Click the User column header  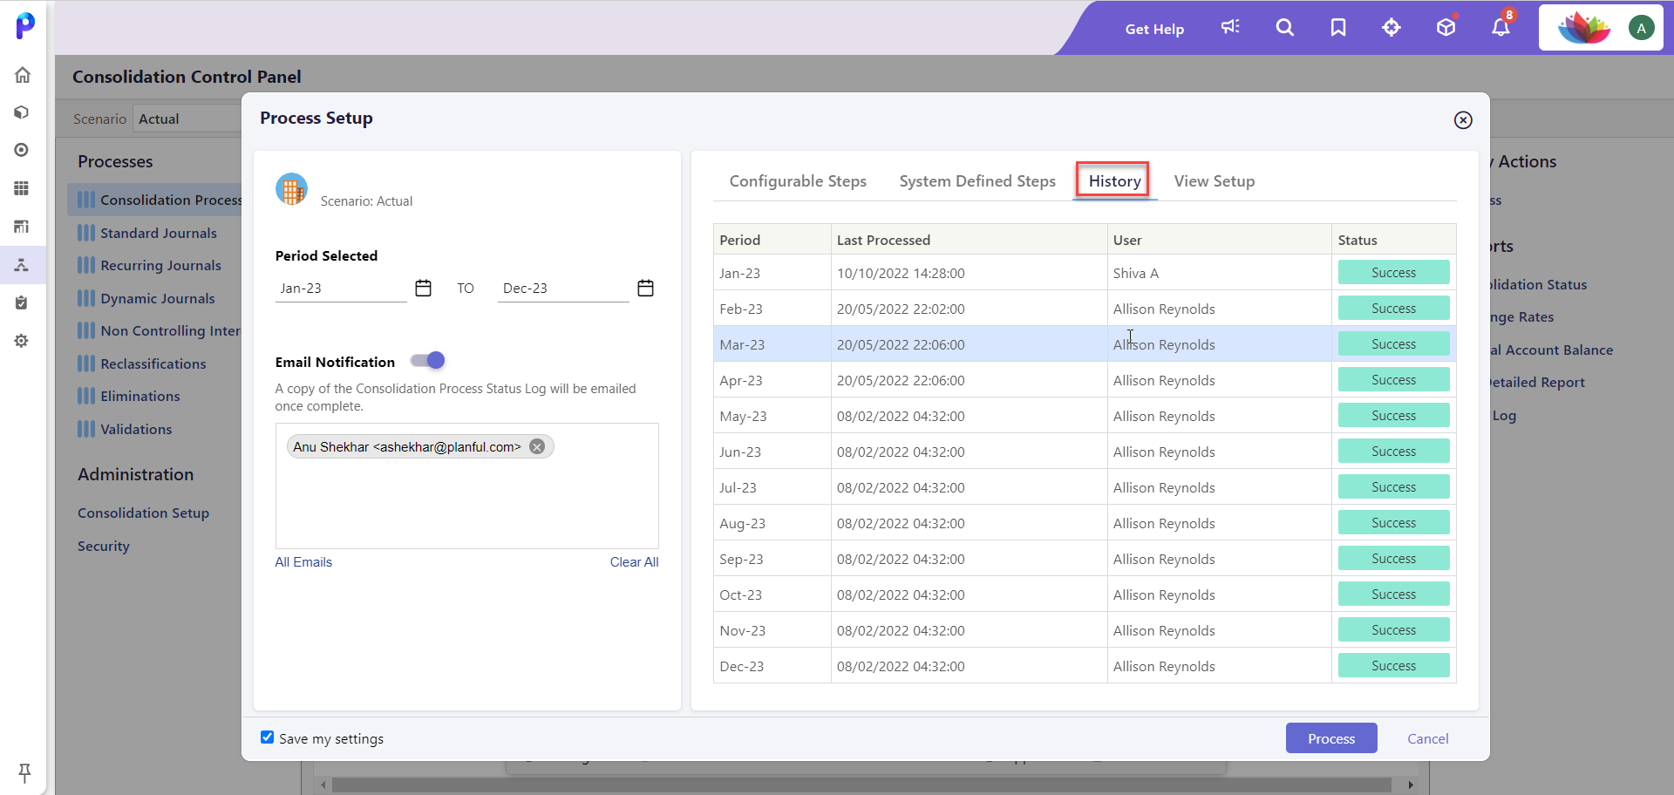tap(1219, 240)
